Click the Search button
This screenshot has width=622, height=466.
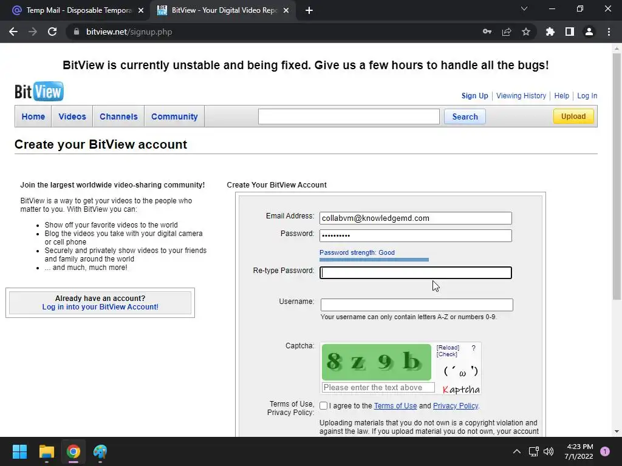(465, 116)
